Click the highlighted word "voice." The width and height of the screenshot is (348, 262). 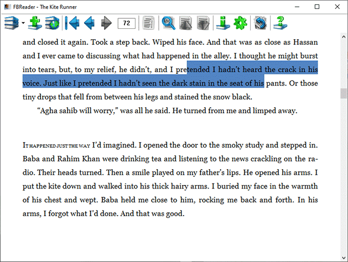[x=32, y=83]
